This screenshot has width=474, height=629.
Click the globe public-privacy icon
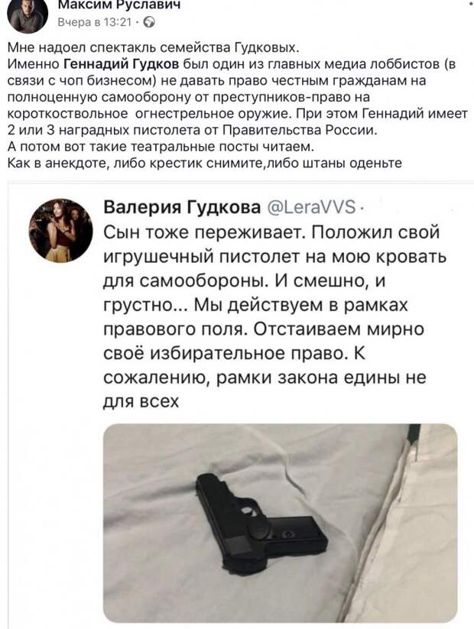click(x=149, y=22)
